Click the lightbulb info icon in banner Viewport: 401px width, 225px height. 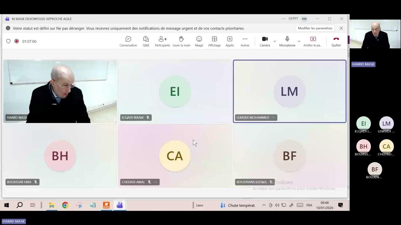(x=8, y=28)
